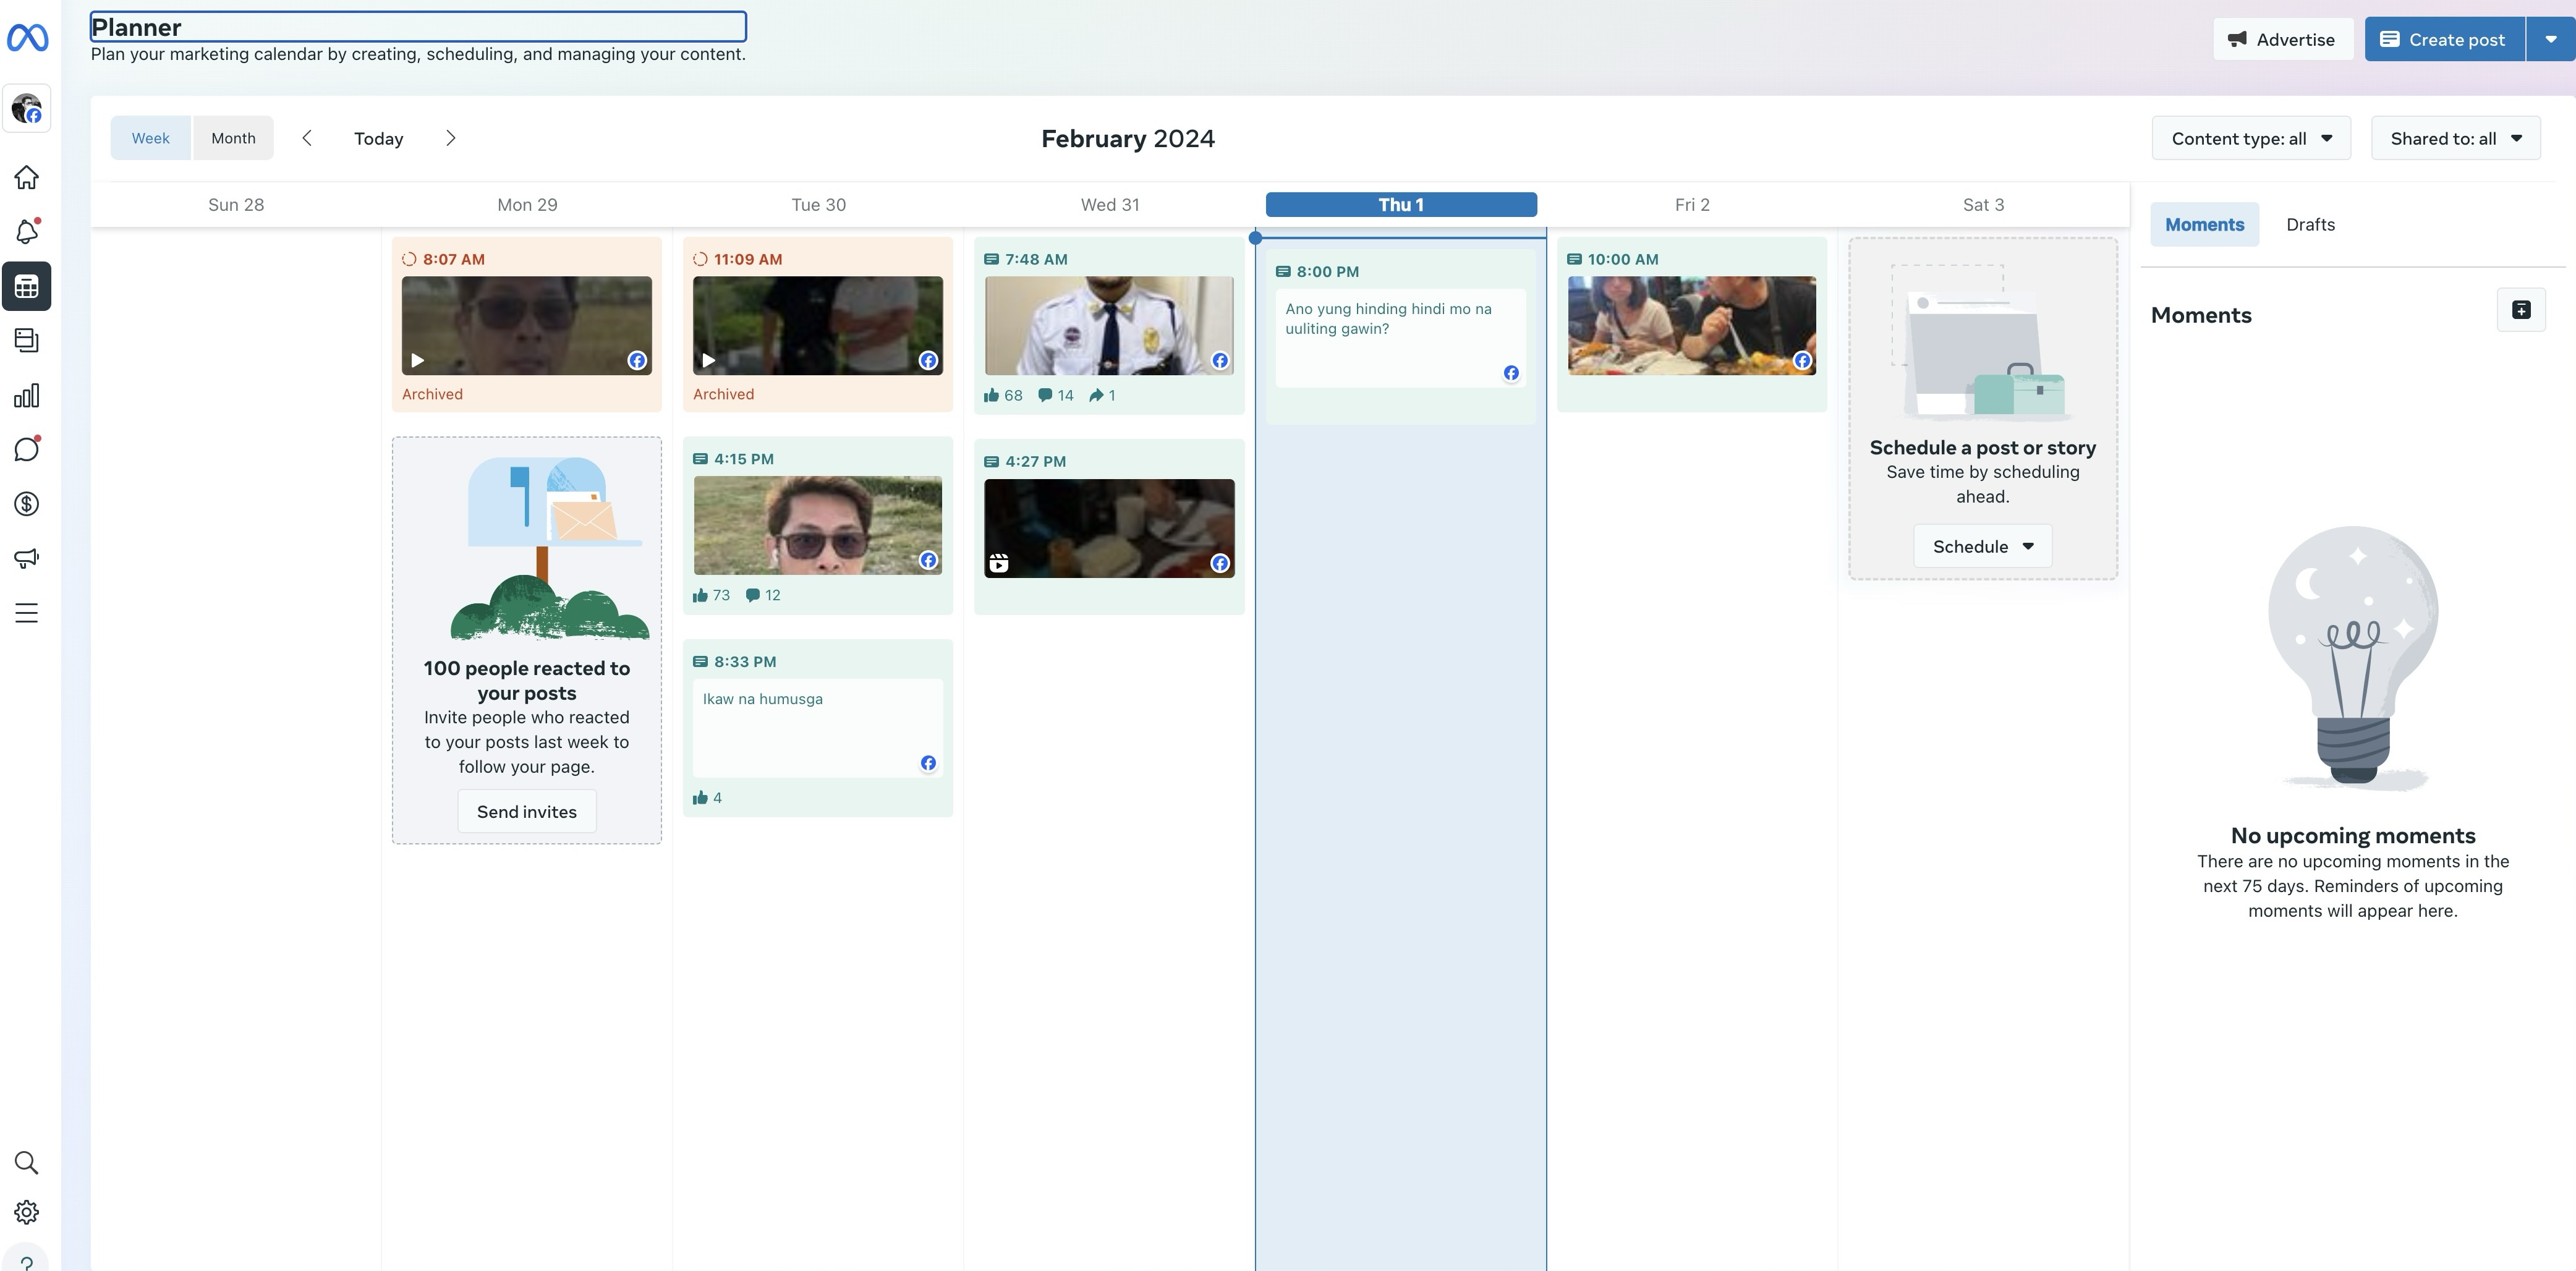Click the add moment plus icon
The width and height of the screenshot is (2576, 1271).
(2521, 310)
